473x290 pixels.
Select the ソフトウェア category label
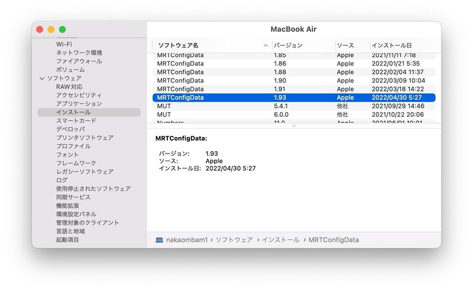64,79
